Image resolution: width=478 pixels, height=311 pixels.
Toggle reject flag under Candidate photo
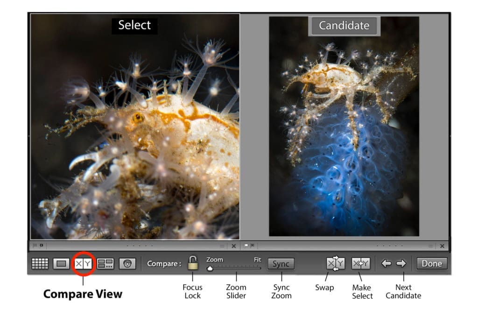[x=253, y=245]
